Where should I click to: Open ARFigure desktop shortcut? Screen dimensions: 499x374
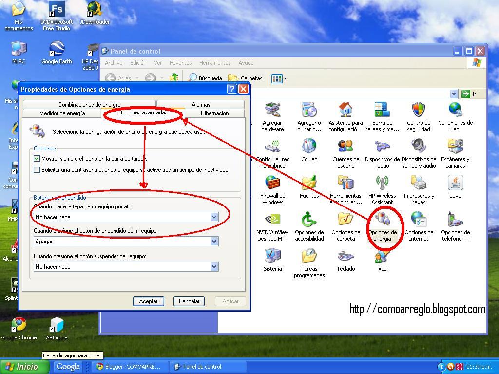[x=57, y=329]
